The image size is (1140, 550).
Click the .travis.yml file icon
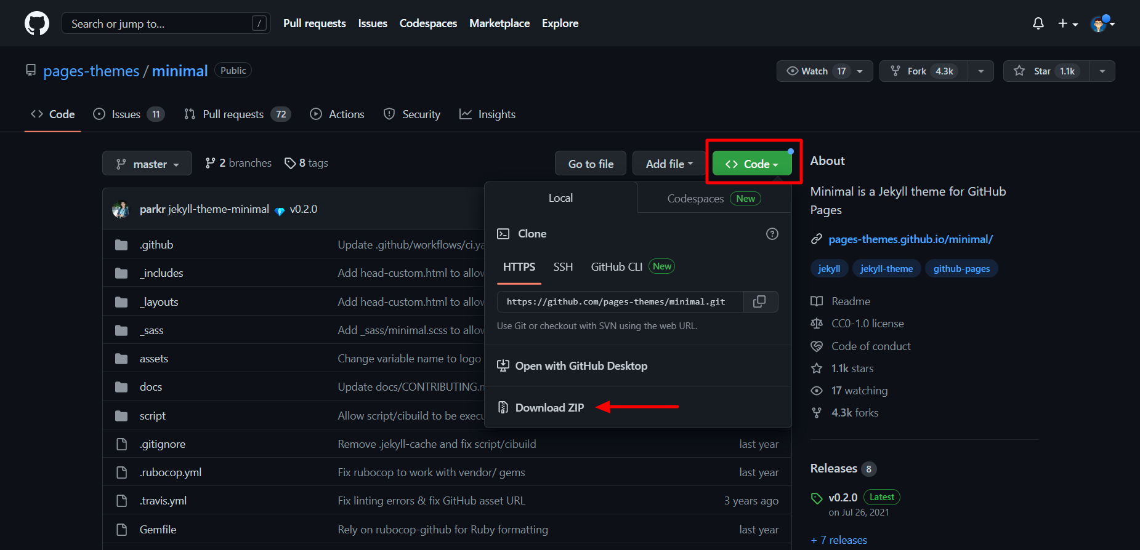[x=121, y=501]
